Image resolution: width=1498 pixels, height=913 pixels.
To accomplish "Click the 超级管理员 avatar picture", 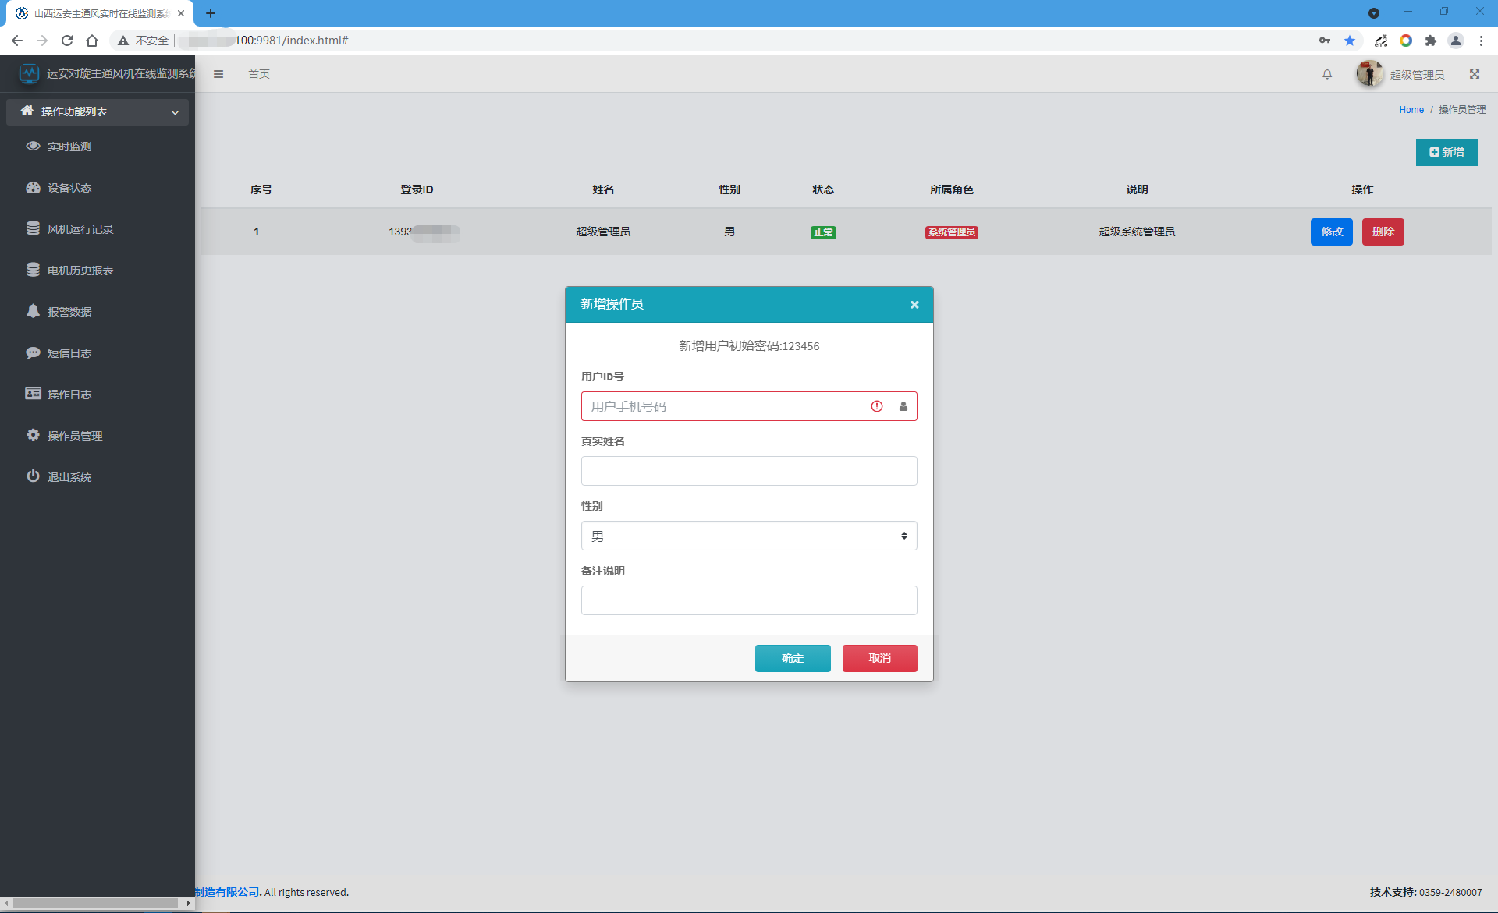I will pyautogui.click(x=1369, y=74).
